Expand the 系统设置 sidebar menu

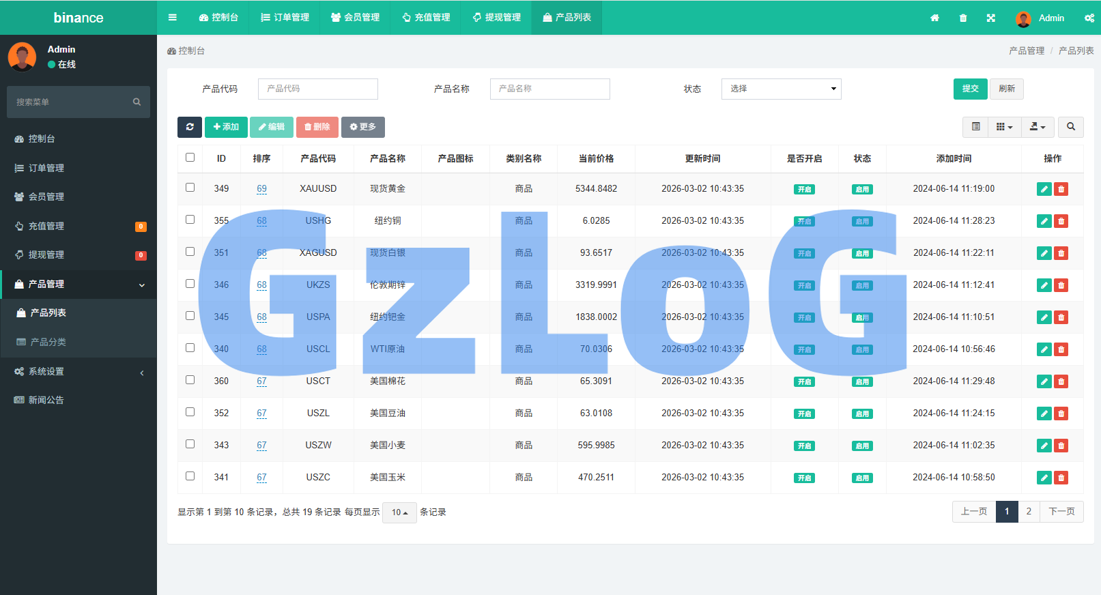(78, 371)
